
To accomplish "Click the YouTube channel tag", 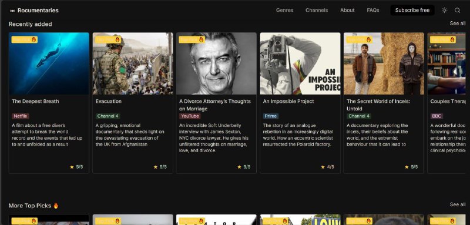I will click(x=190, y=116).
